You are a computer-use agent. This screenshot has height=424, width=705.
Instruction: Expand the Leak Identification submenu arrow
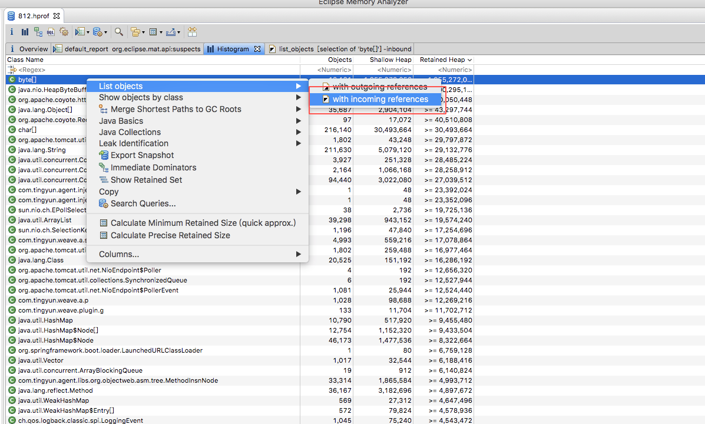click(x=298, y=143)
